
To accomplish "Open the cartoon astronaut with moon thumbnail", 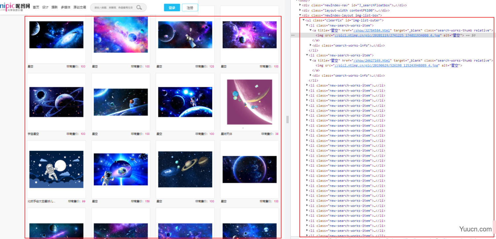I will point(56,169).
